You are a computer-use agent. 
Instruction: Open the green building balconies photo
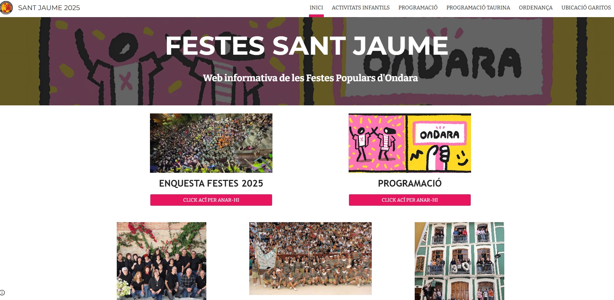[459, 261]
